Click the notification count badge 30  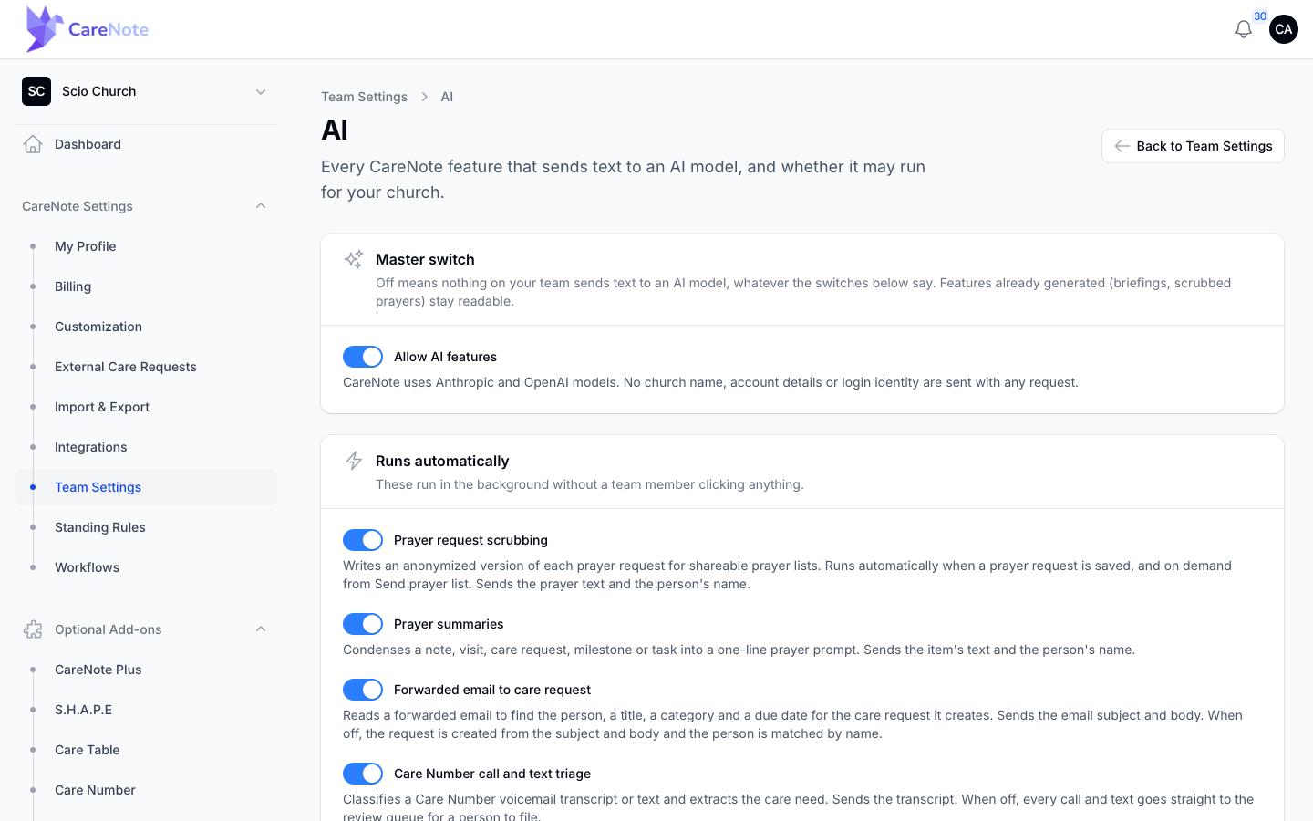pos(1260,16)
